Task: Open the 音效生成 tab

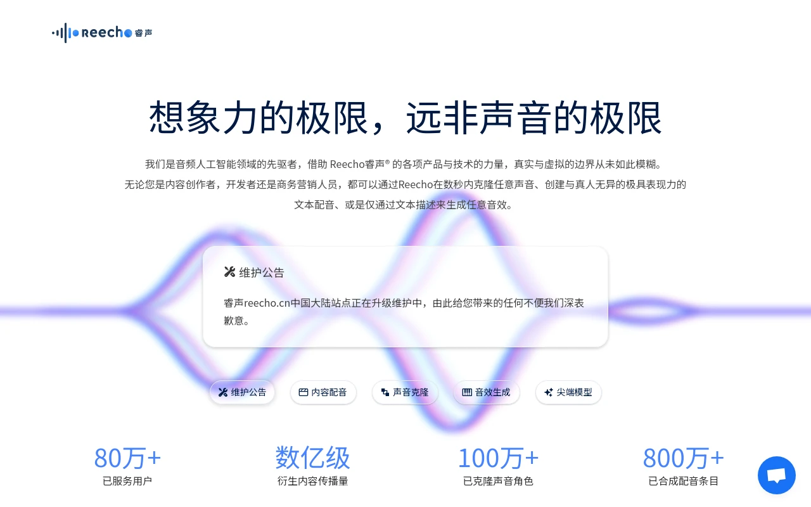Action: click(486, 392)
